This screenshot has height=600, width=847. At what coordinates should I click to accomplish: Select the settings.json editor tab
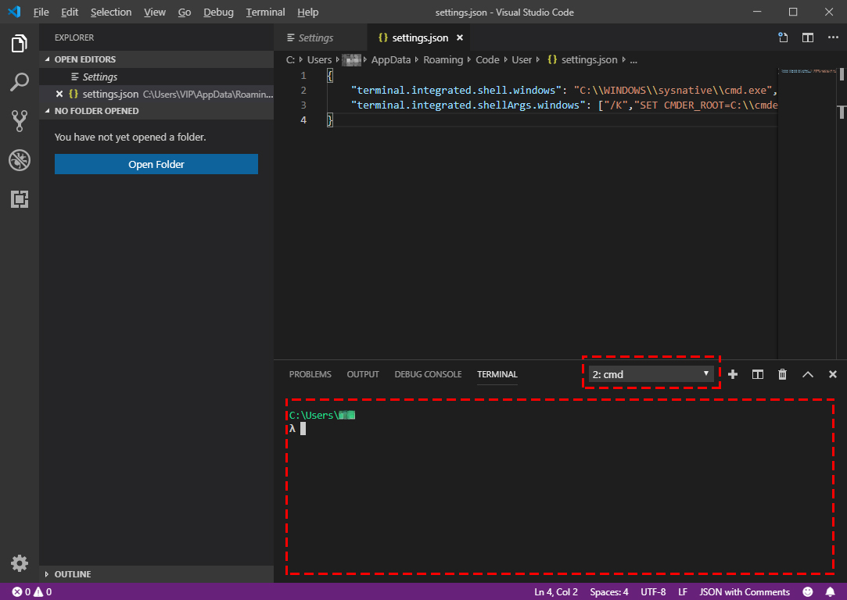[x=420, y=37]
